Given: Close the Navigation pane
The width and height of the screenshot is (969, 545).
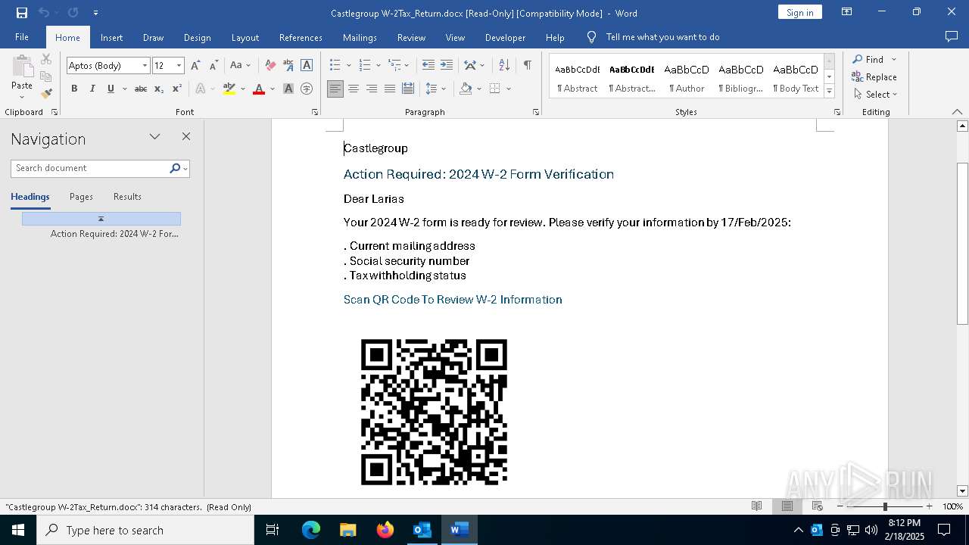Looking at the screenshot, I should (x=186, y=136).
